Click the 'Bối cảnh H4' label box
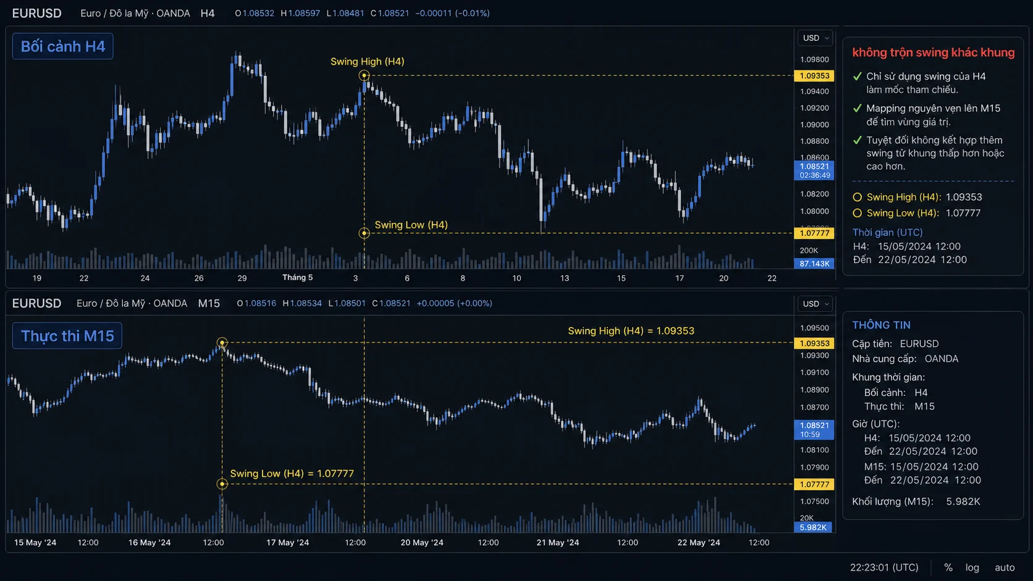Screen dimensions: 1033x581 pyautogui.click(x=63, y=46)
